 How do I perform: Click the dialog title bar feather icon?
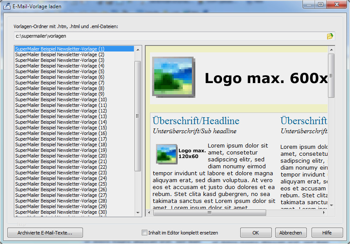[7, 6]
